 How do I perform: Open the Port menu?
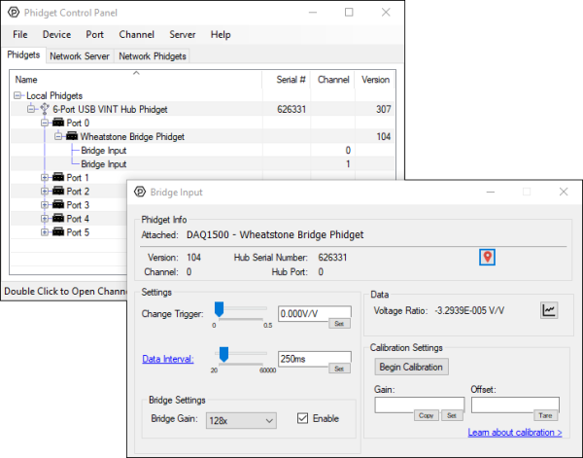pos(95,35)
